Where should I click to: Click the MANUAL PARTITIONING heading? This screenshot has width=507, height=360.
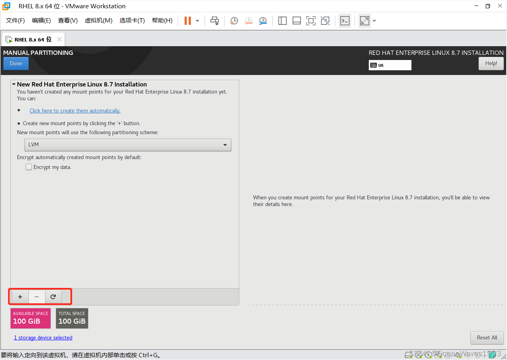[38, 53]
